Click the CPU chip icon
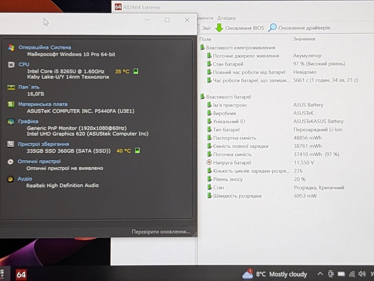This screenshot has height=281, width=374. click(x=11, y=65)
